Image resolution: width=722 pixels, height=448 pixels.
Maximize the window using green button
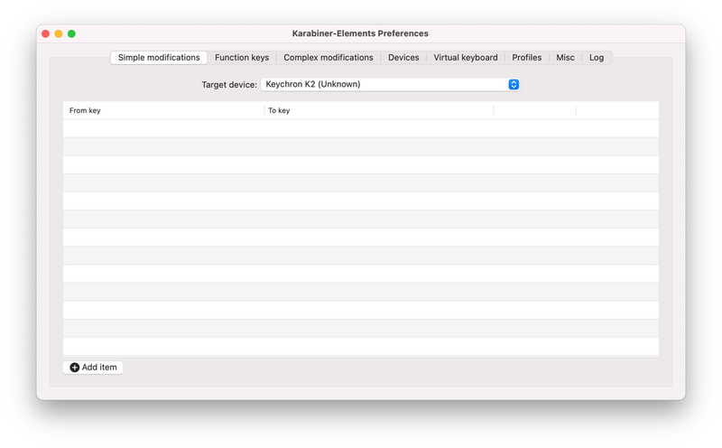(x=71, y=33)
